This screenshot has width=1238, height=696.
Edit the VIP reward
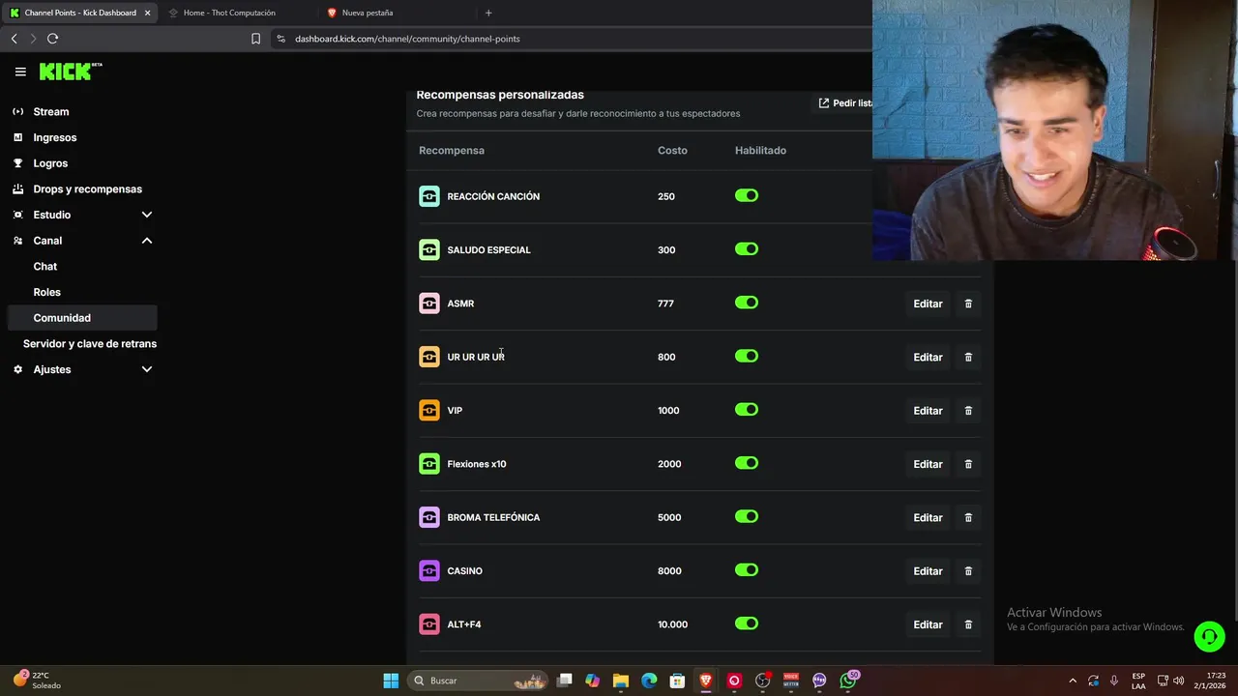928,411
